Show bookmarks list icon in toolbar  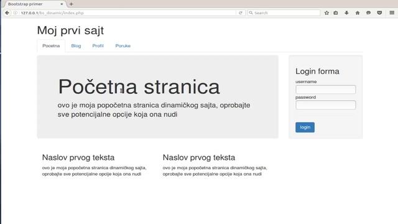tap(336, 12)
